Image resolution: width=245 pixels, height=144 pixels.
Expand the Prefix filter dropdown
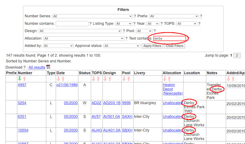pyautogui.click(x=174, y=16)
